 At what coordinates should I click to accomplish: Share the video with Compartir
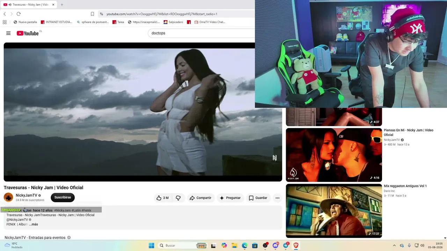coord(200,198)
